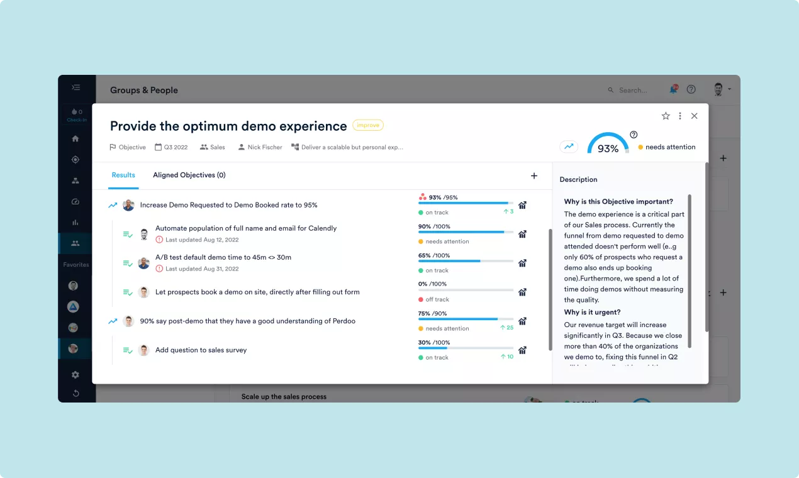This screenshot has height=478, width=799.
Task: Open the settings gear in sidebar
Action: point(75,375)
